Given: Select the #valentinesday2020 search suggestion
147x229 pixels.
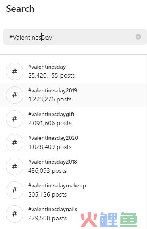Looking at the screenshot, I should coord(74,143).
